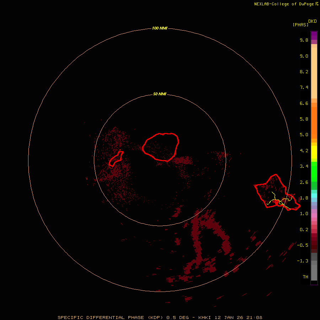Image resolution: width=320 pixels, height=320 pixels.
Task: Click the 0.2 scale value
Action: [x=304, y=230]
